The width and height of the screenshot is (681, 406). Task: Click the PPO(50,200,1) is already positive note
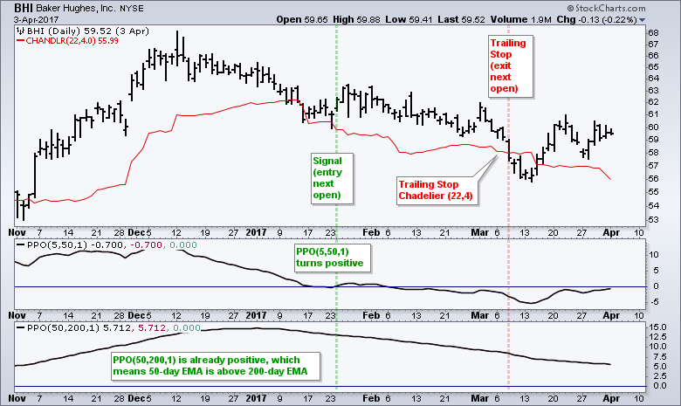pyautogui.click(x=216, y=366)
